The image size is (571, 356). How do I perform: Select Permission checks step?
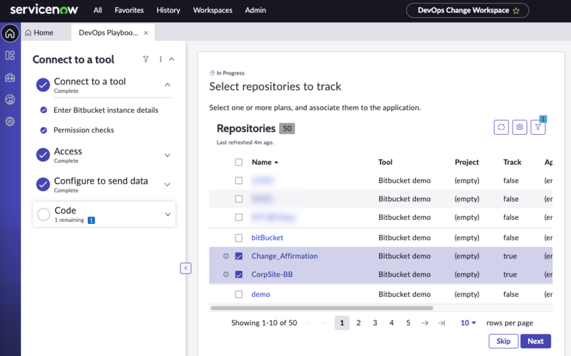[x=84, y=130]
